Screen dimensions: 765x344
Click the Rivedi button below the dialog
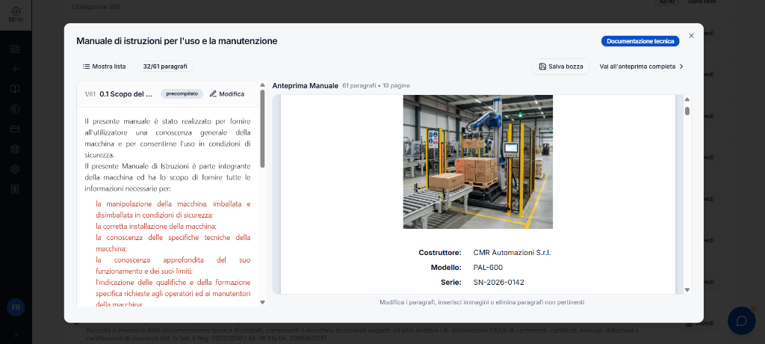(700, 324)
